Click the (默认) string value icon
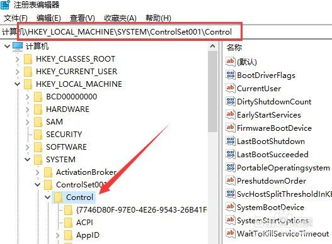 pos(231,62)
